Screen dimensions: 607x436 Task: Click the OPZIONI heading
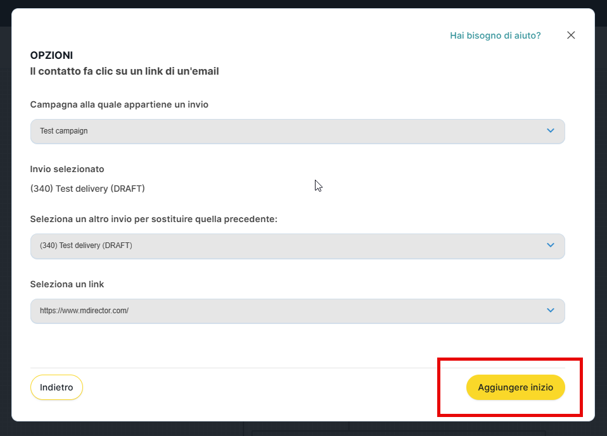point(51,56)
